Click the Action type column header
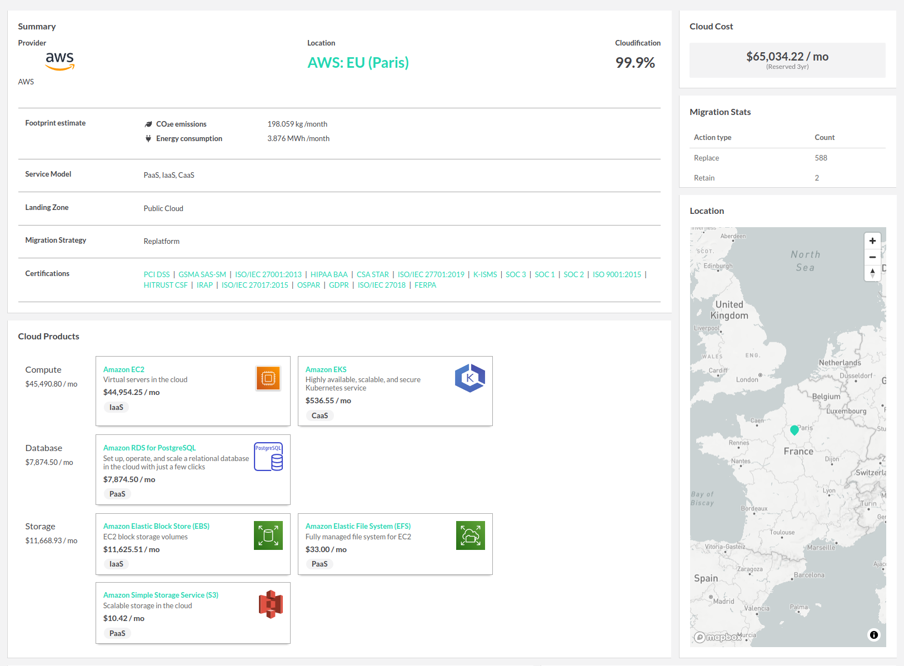The width and height of the screenshot is (904, 666). pyautogui.click(x=712, y=137)
